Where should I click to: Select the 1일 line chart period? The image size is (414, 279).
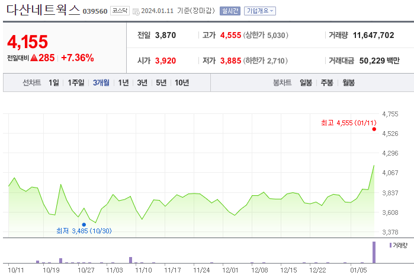pyautogui.click(x=54, y=83)
